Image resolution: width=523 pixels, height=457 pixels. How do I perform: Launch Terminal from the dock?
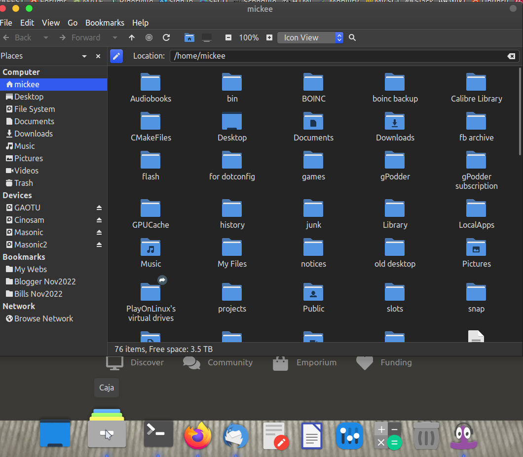158,434
